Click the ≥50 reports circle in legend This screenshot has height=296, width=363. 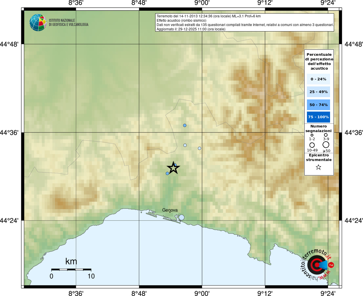coord(326,145)
